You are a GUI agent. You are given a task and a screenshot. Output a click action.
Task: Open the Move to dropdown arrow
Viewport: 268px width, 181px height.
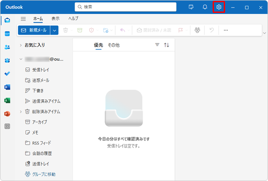coord(111,30)
